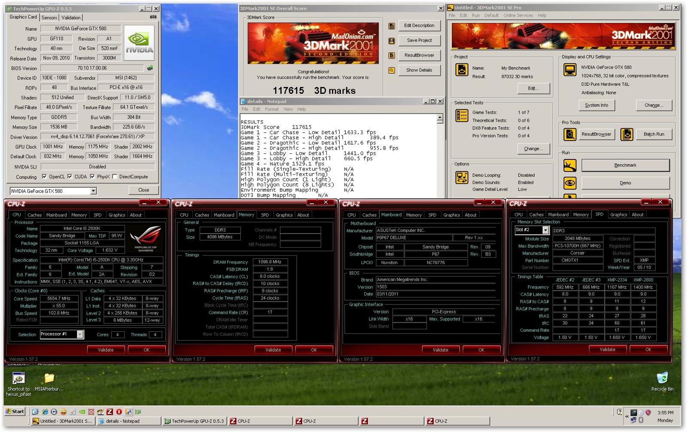The image size is (687, 432).
Task: Launch Windows Media Player from Quick Launch
Action: coord(54,412)
